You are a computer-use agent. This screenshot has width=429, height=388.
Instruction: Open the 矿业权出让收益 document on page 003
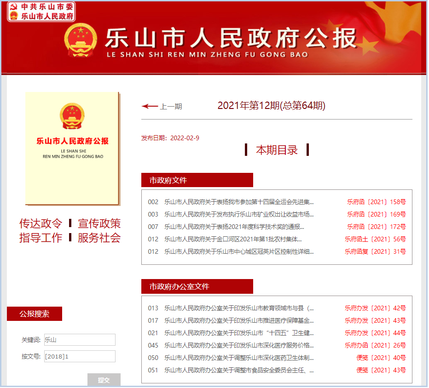pos(239,214)
